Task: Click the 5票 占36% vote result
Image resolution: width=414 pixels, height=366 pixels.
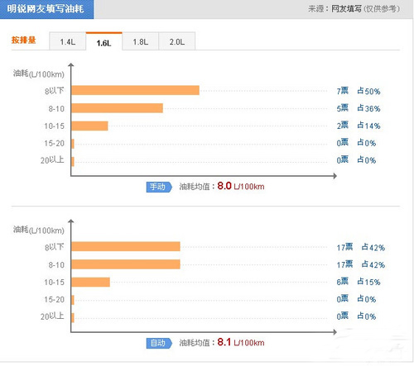Action: (359, 108)
